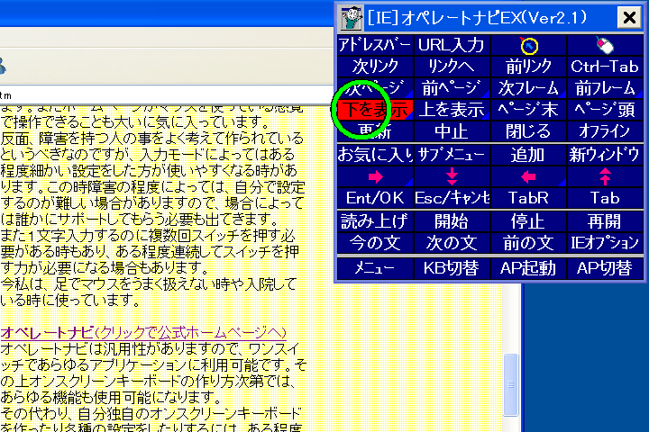Click the アドレスバー button
649x432 pixels.
click(375, 45)
